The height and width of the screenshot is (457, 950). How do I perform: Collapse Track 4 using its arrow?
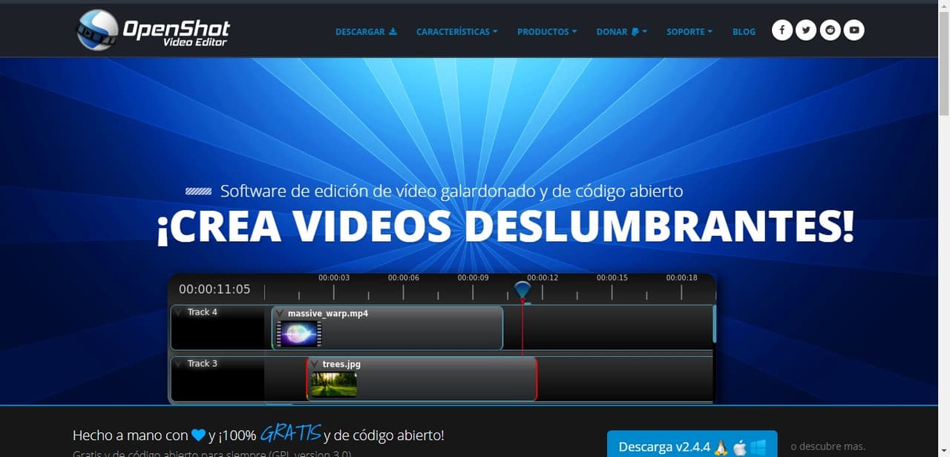179,312
